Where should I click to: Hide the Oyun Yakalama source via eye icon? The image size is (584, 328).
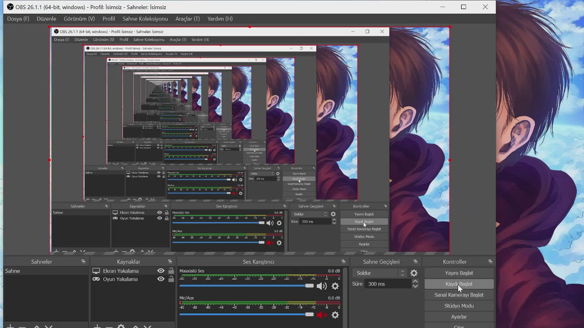161,279
